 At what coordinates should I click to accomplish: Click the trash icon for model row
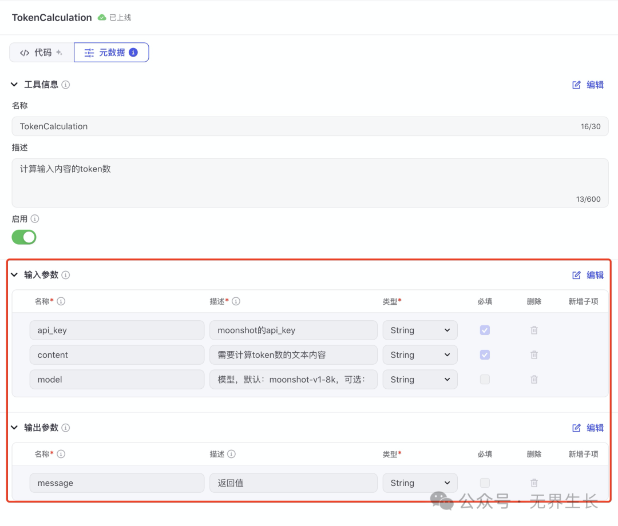click(534, 380)
